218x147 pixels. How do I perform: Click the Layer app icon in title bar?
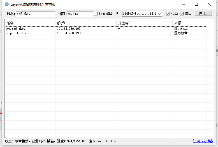point(7,4)
